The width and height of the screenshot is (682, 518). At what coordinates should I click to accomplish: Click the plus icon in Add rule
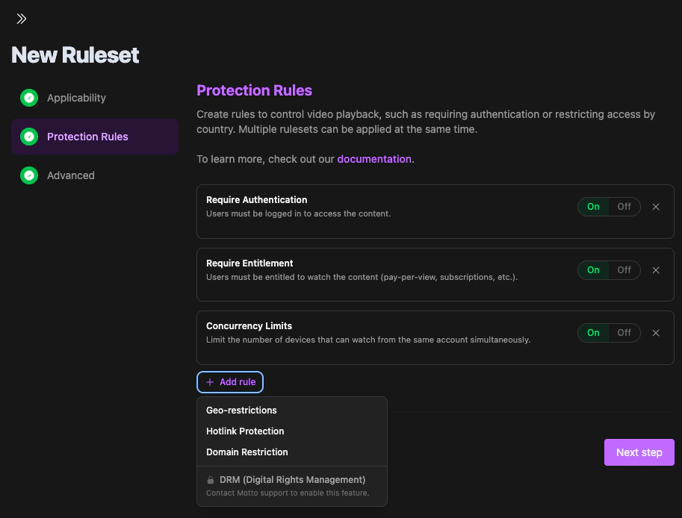210,382
